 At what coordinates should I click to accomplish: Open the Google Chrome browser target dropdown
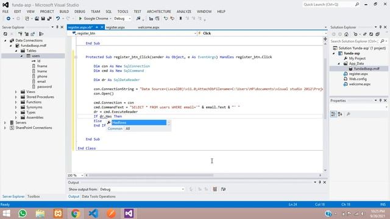(x=110, y=19)
